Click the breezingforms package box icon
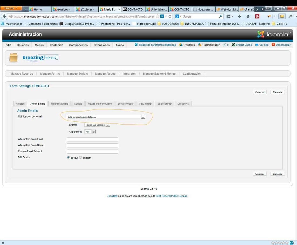 (x=13, y=57)
